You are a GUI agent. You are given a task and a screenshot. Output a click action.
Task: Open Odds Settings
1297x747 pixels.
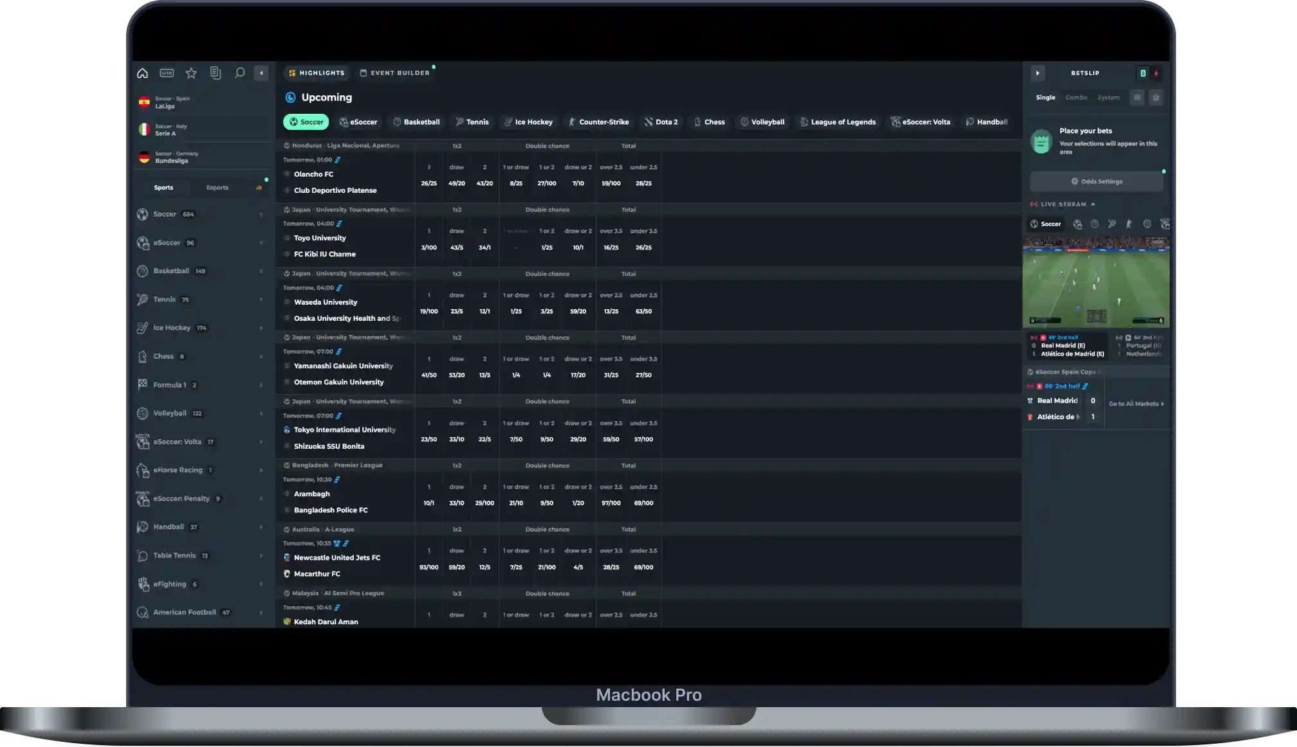coord(1096,182)
